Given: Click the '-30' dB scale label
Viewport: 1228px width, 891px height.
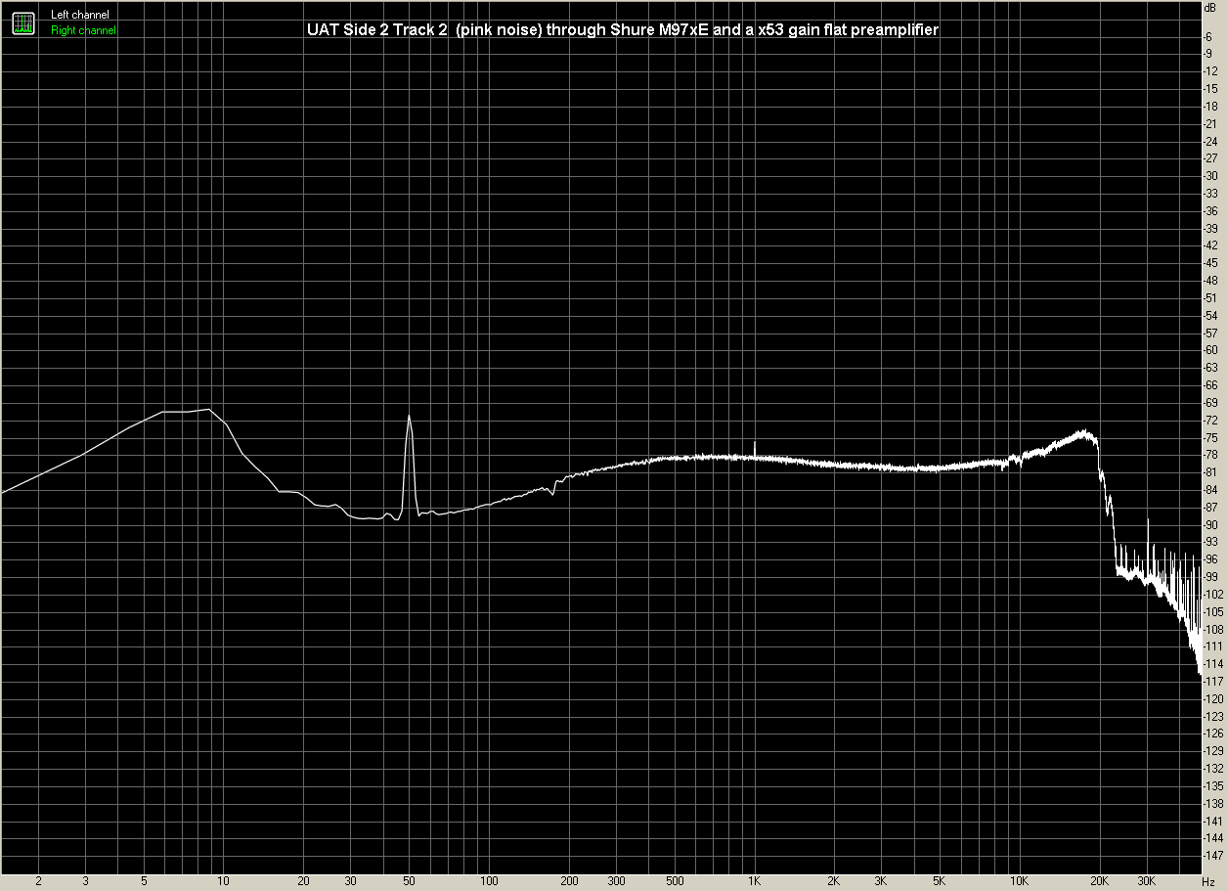Looking at the screenshot, I should pos(1210,176).
